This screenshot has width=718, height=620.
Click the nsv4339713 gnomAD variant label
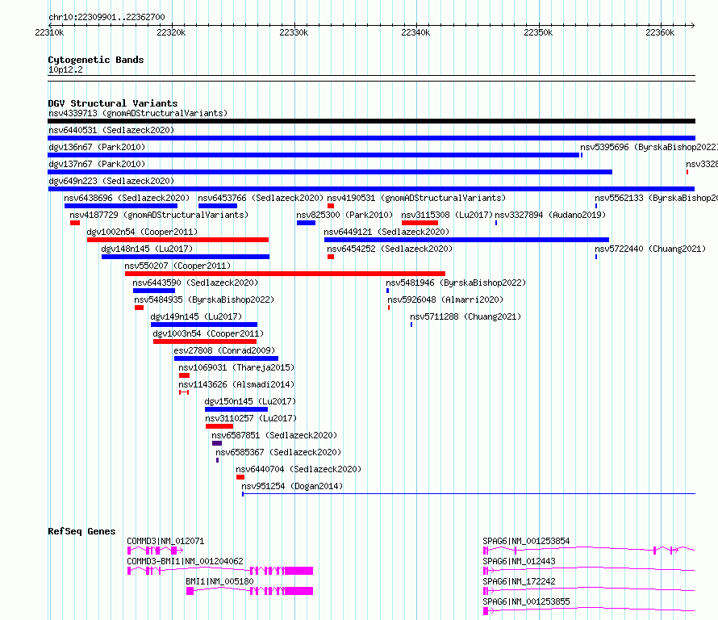[138, 113]
